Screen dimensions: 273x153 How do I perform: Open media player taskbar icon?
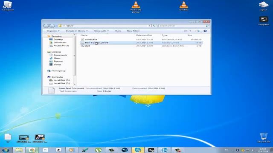click(71, 150)
